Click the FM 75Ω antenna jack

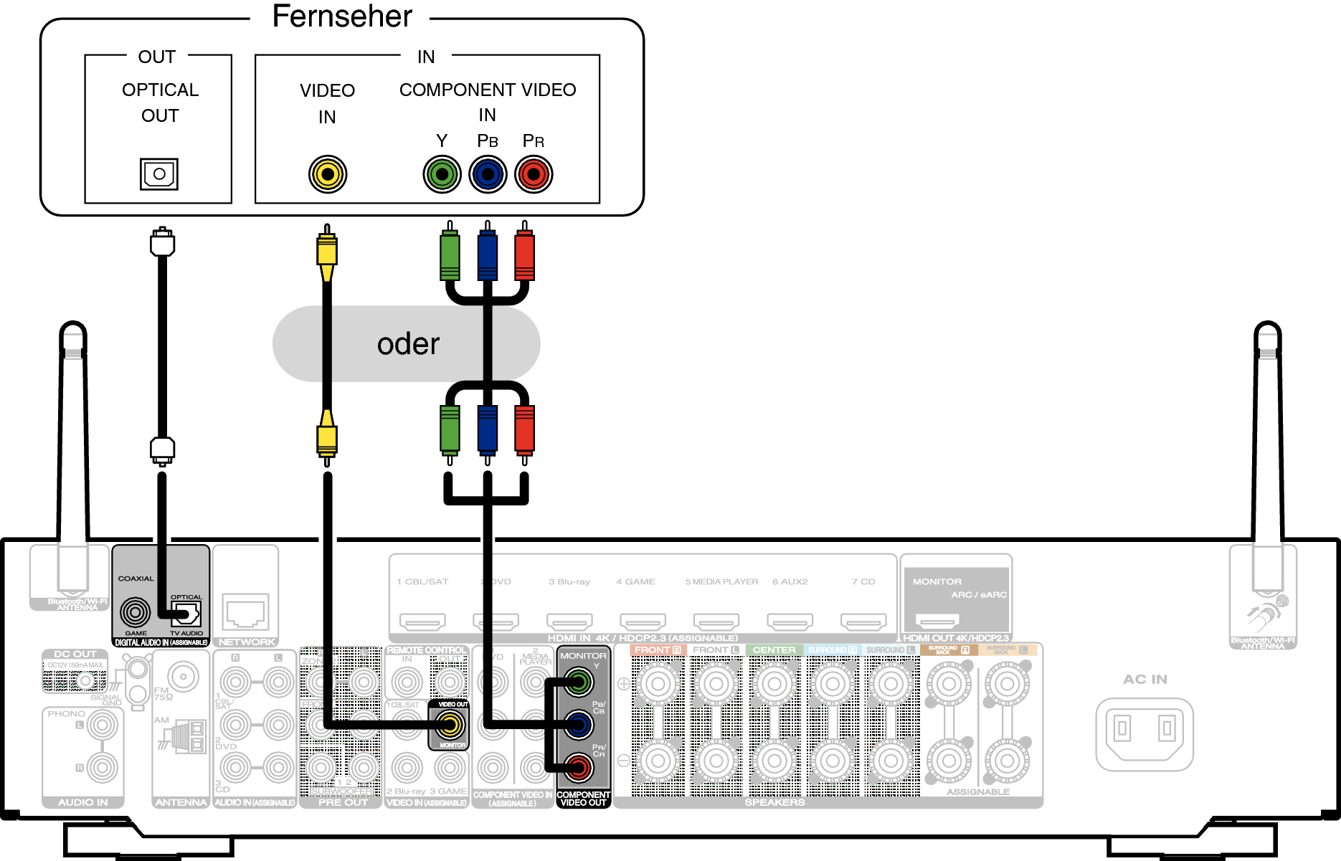[x=184, y=676]
